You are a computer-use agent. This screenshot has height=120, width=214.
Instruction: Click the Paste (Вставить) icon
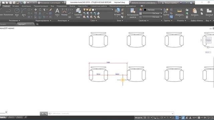195,12
